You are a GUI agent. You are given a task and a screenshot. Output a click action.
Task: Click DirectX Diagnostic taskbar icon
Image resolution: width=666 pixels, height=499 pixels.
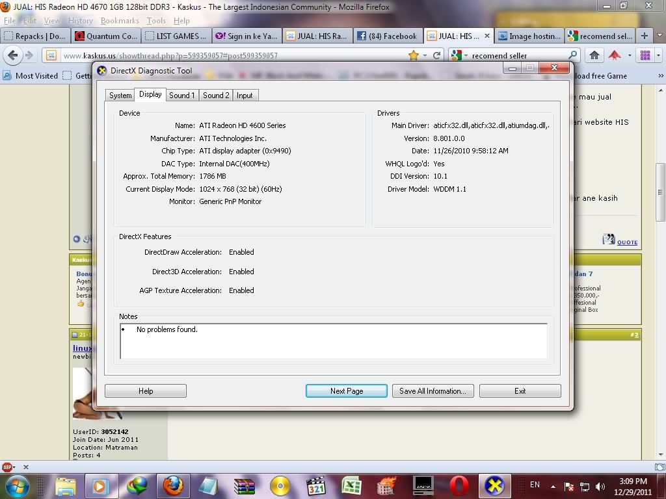tap(495, 486)
